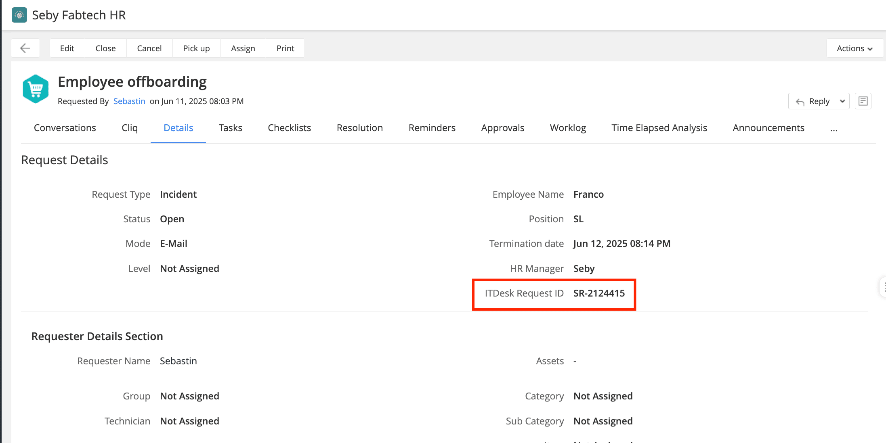Open the Actions dropdown menu
The width and height of the screenshot is (886, 443).
[x=854, y=48]
